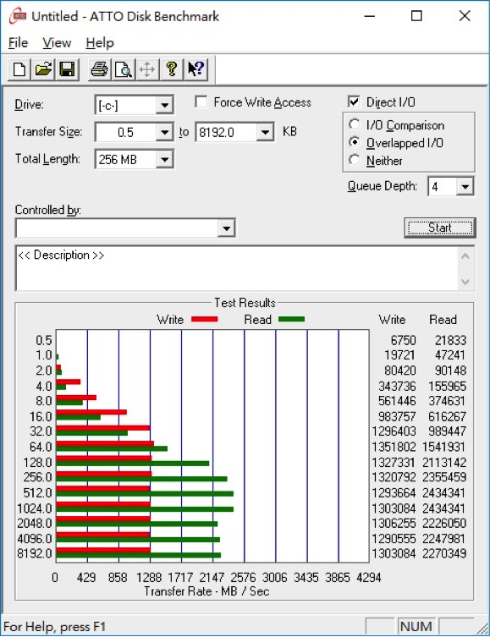The width and height of the screenshot is (490, 637).
Task: Enable Force Write Access checkbox
Action: [201, 102]
